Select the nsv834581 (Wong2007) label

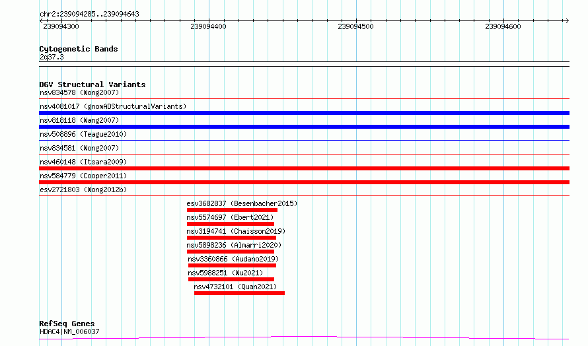click(x=79, y=148)
